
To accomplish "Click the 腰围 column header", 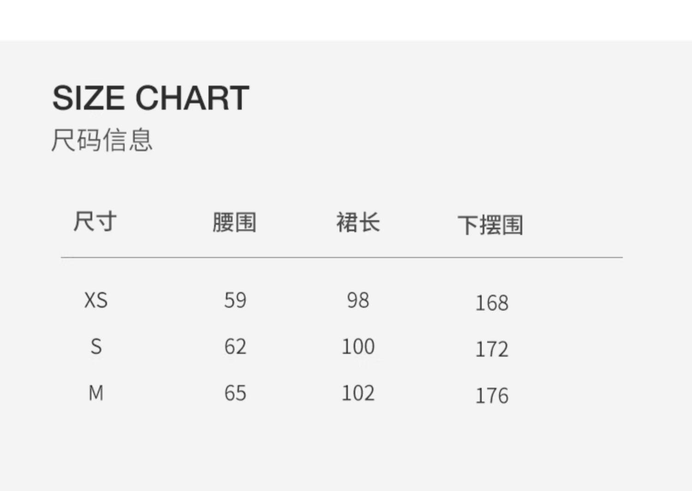I will [x=234, y=222].
